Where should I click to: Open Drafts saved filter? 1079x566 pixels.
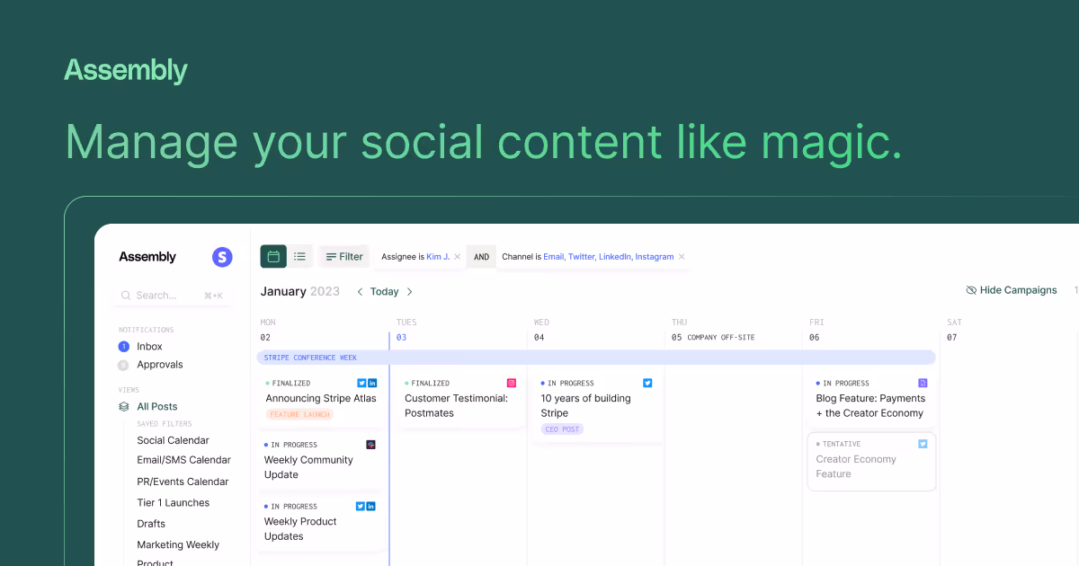pyautogui.click(x=151, y=524)
